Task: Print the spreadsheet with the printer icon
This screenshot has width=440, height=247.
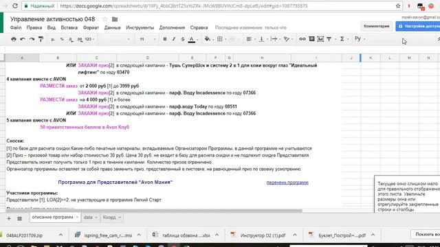Action: tap(14, 39)
